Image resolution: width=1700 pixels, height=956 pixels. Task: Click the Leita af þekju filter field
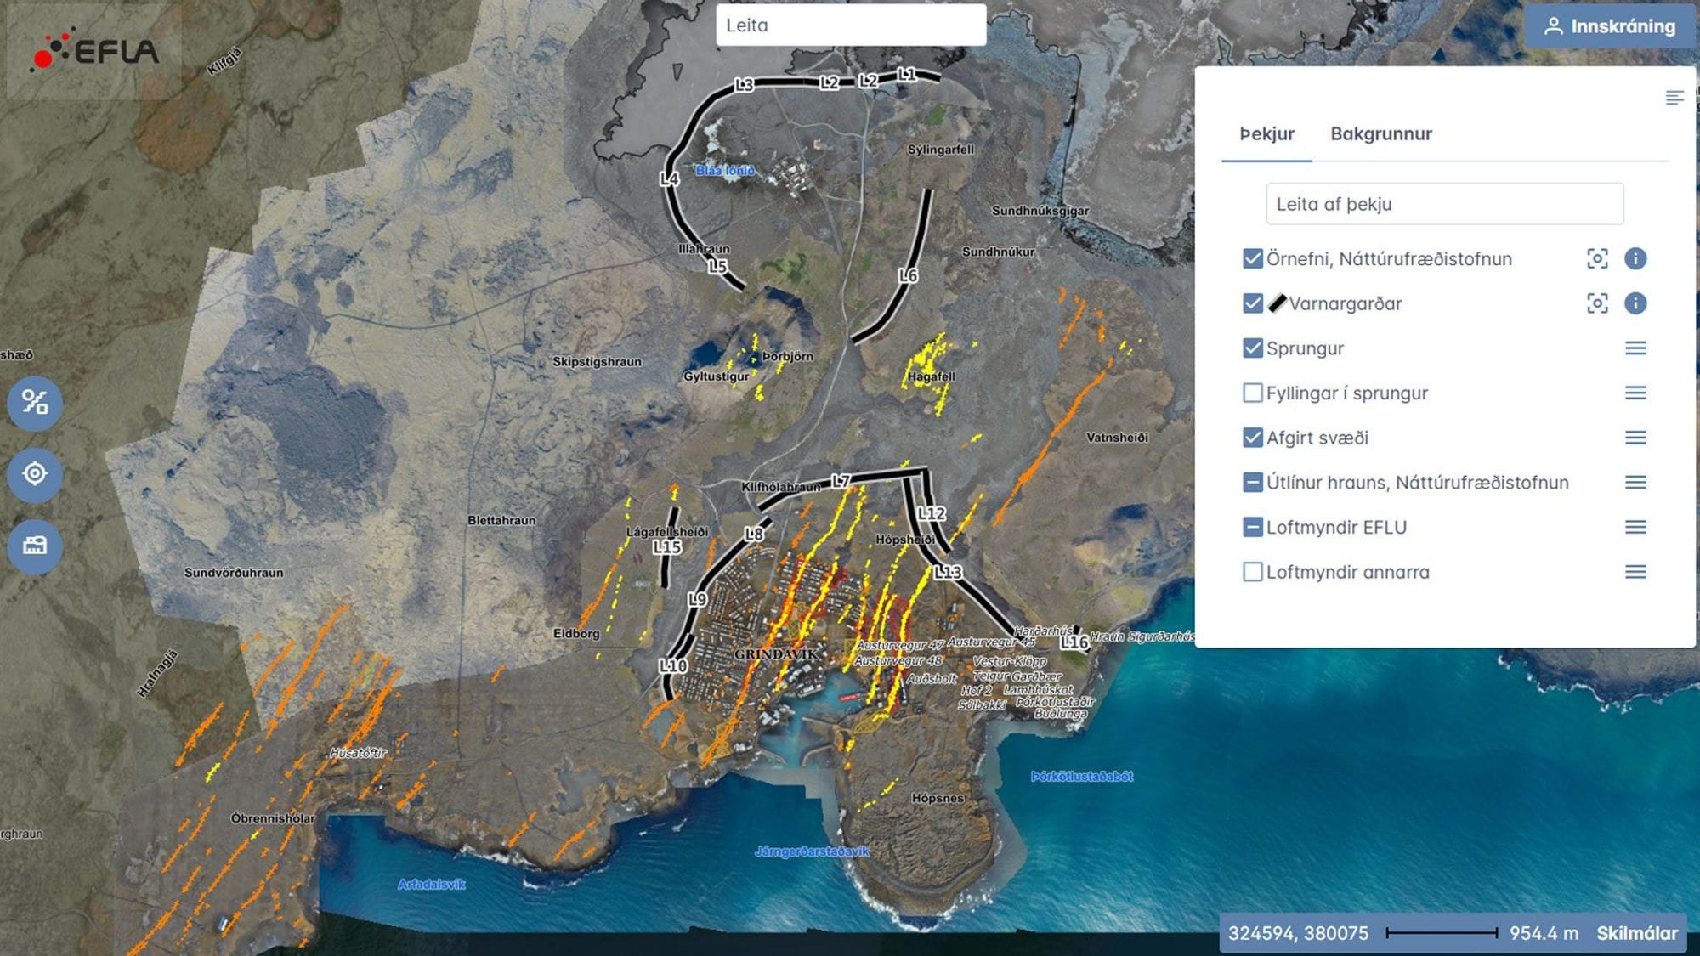(1445, 204)
